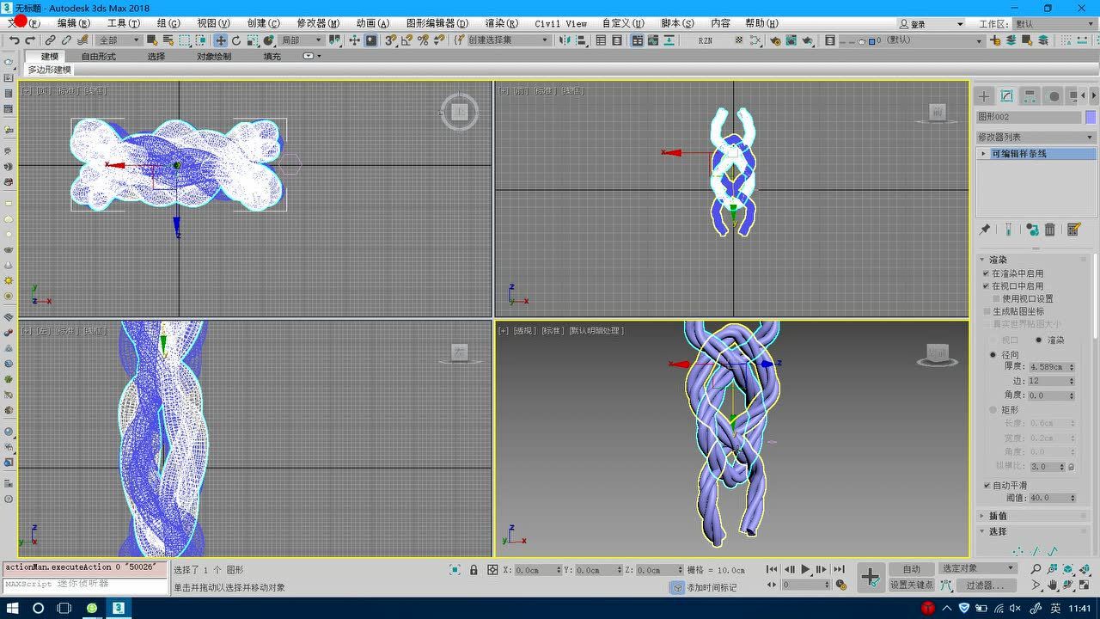The height and width of the screenshot is (619, 1100).
Task: Open the 修改器(M) menu
Action: (x=318, y=23)
